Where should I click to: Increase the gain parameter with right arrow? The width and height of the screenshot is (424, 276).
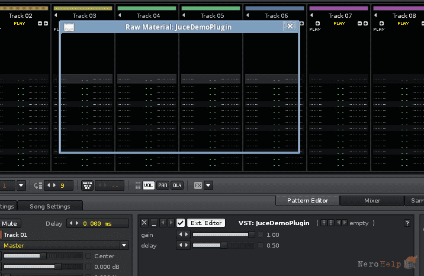tap(187, 235)
